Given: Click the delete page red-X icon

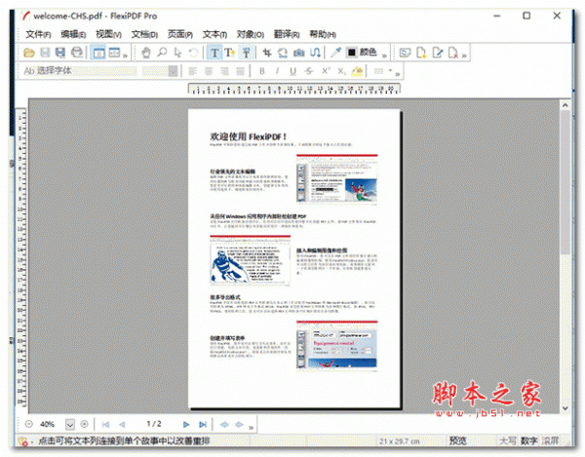Looking at the screenshot, I should (x=453, y=53).
